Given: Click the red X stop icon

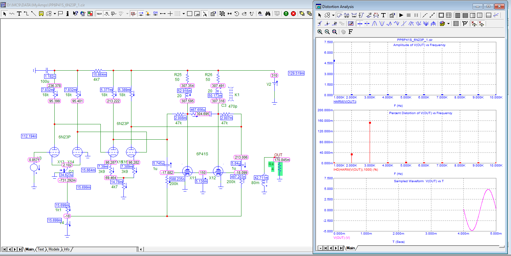Looking at the screenshot, I should (x=293, y=13).
